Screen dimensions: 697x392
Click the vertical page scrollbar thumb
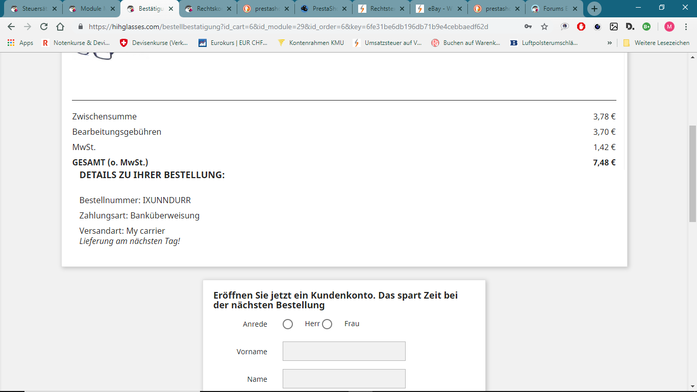tap(692, 174)
